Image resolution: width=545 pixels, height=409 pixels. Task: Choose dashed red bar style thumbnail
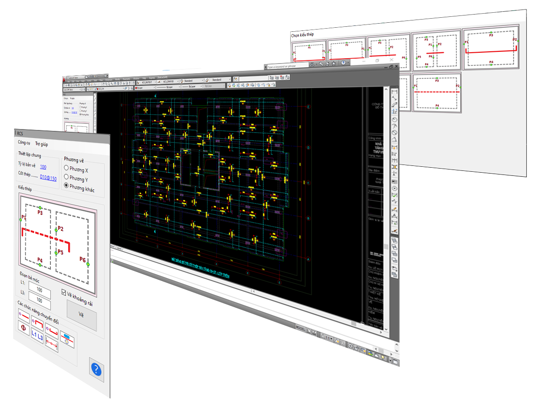(x=437, y=93)
